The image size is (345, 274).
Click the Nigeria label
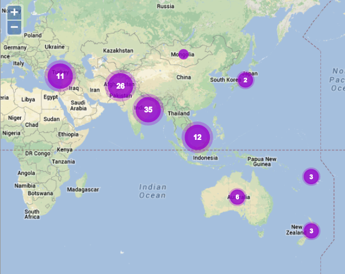pos(11,133)
